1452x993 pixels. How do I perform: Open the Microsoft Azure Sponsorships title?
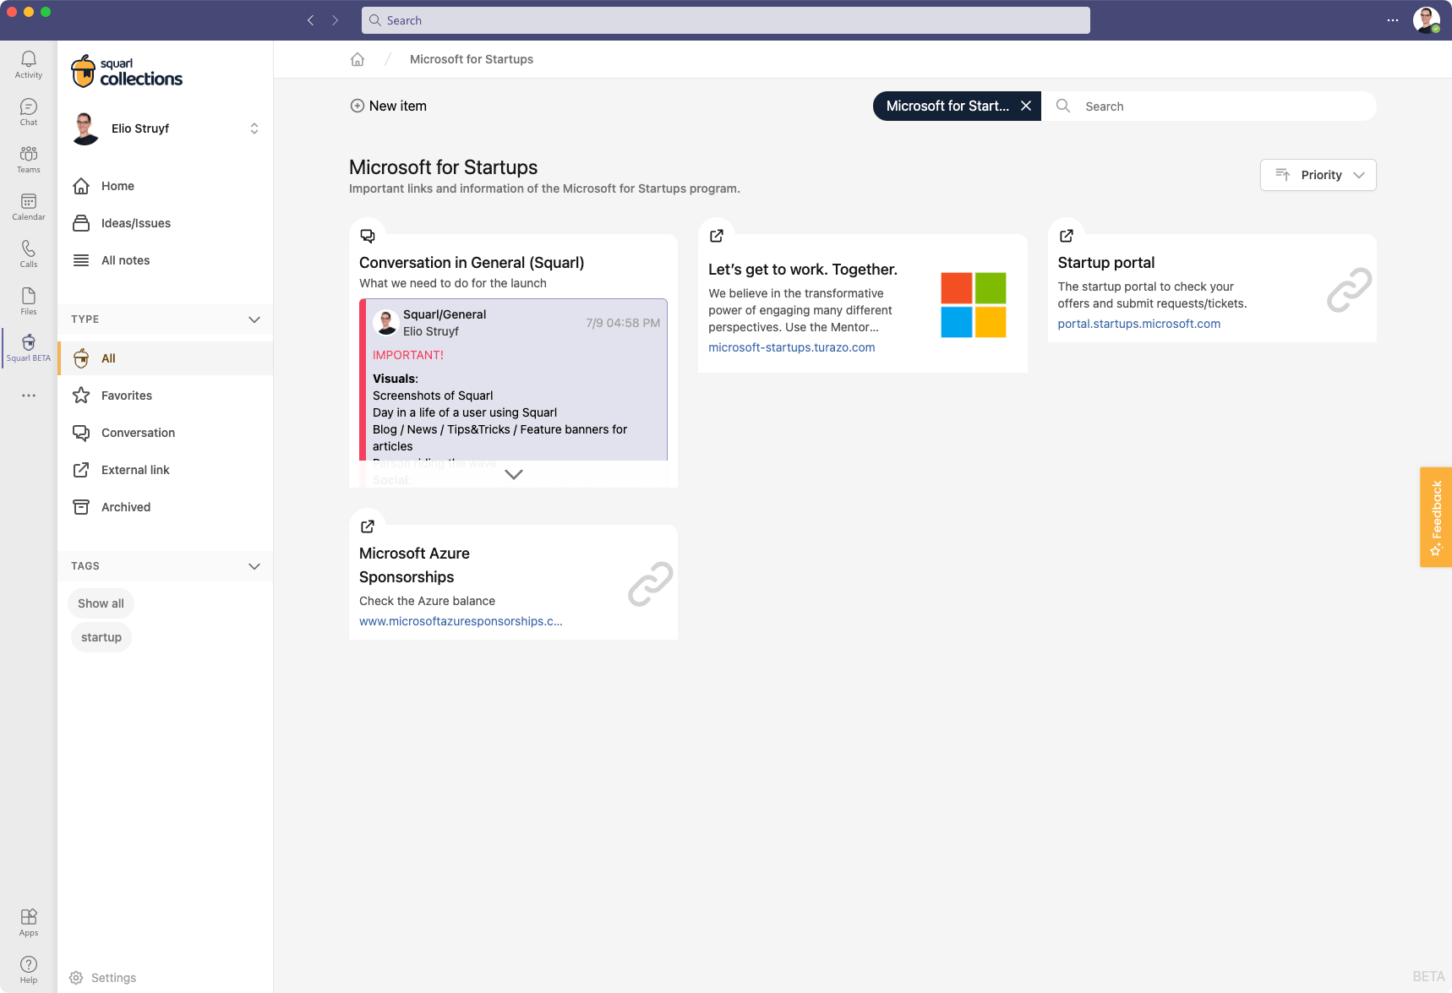coord(414,565)
